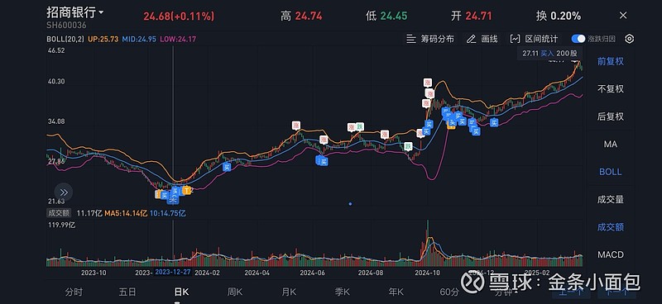Image resolution: width=662 pixels, height=304 pixels.
Task: Open the hexagonal chart settings icon
Action: [629, 39]
